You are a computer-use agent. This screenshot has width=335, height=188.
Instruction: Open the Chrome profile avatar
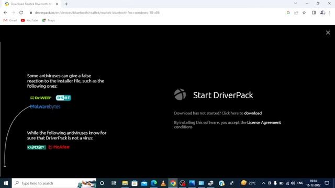(322, 13)
